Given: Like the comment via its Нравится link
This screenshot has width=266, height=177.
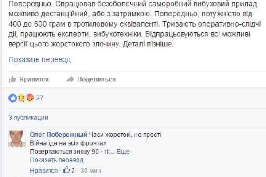Looking at the screenshot, I should coord(43,170).
